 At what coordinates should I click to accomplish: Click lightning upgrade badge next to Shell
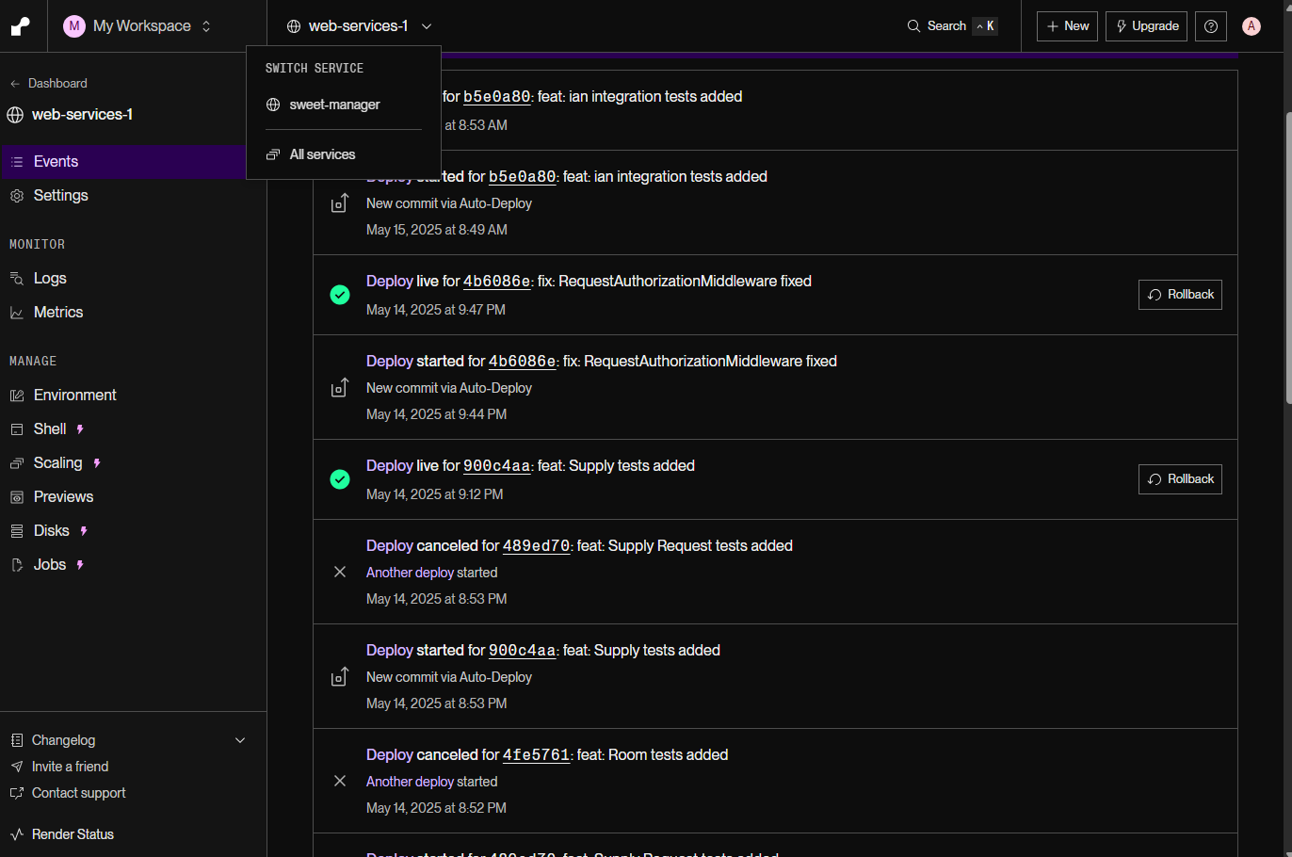(x=80, y=429)
